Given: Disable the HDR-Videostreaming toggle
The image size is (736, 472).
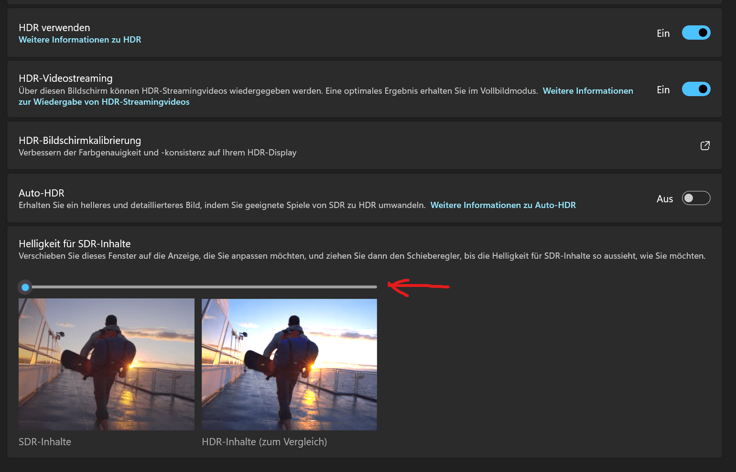Looking at the screenshot, I should coord(696,89).
